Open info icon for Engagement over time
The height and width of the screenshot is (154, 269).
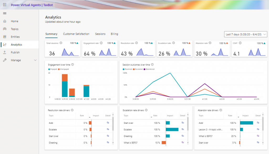click(x=73, y=65)
